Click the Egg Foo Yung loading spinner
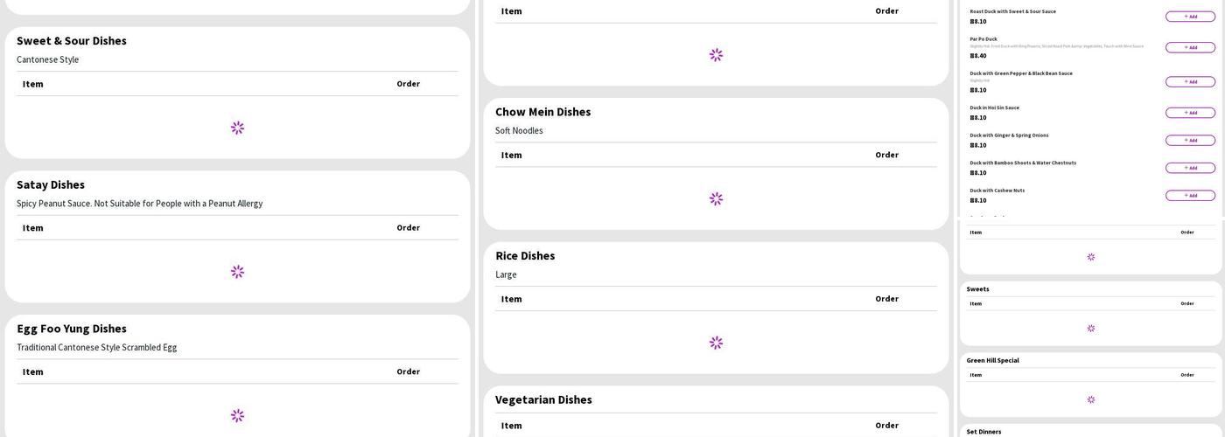1225x437 pixels. [x=237, y=416]
